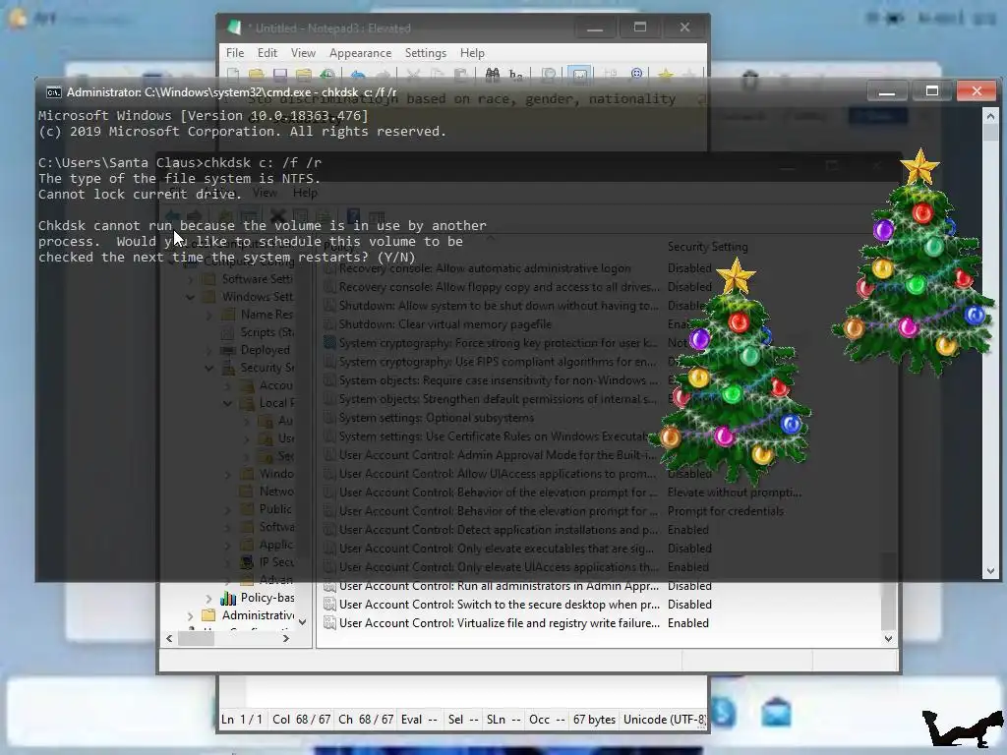Click the Replace icon next to the binoculars

(x=515, y=75)
